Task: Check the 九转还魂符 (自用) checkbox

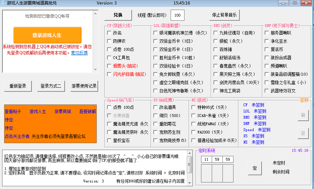Action: coord(216,33)
